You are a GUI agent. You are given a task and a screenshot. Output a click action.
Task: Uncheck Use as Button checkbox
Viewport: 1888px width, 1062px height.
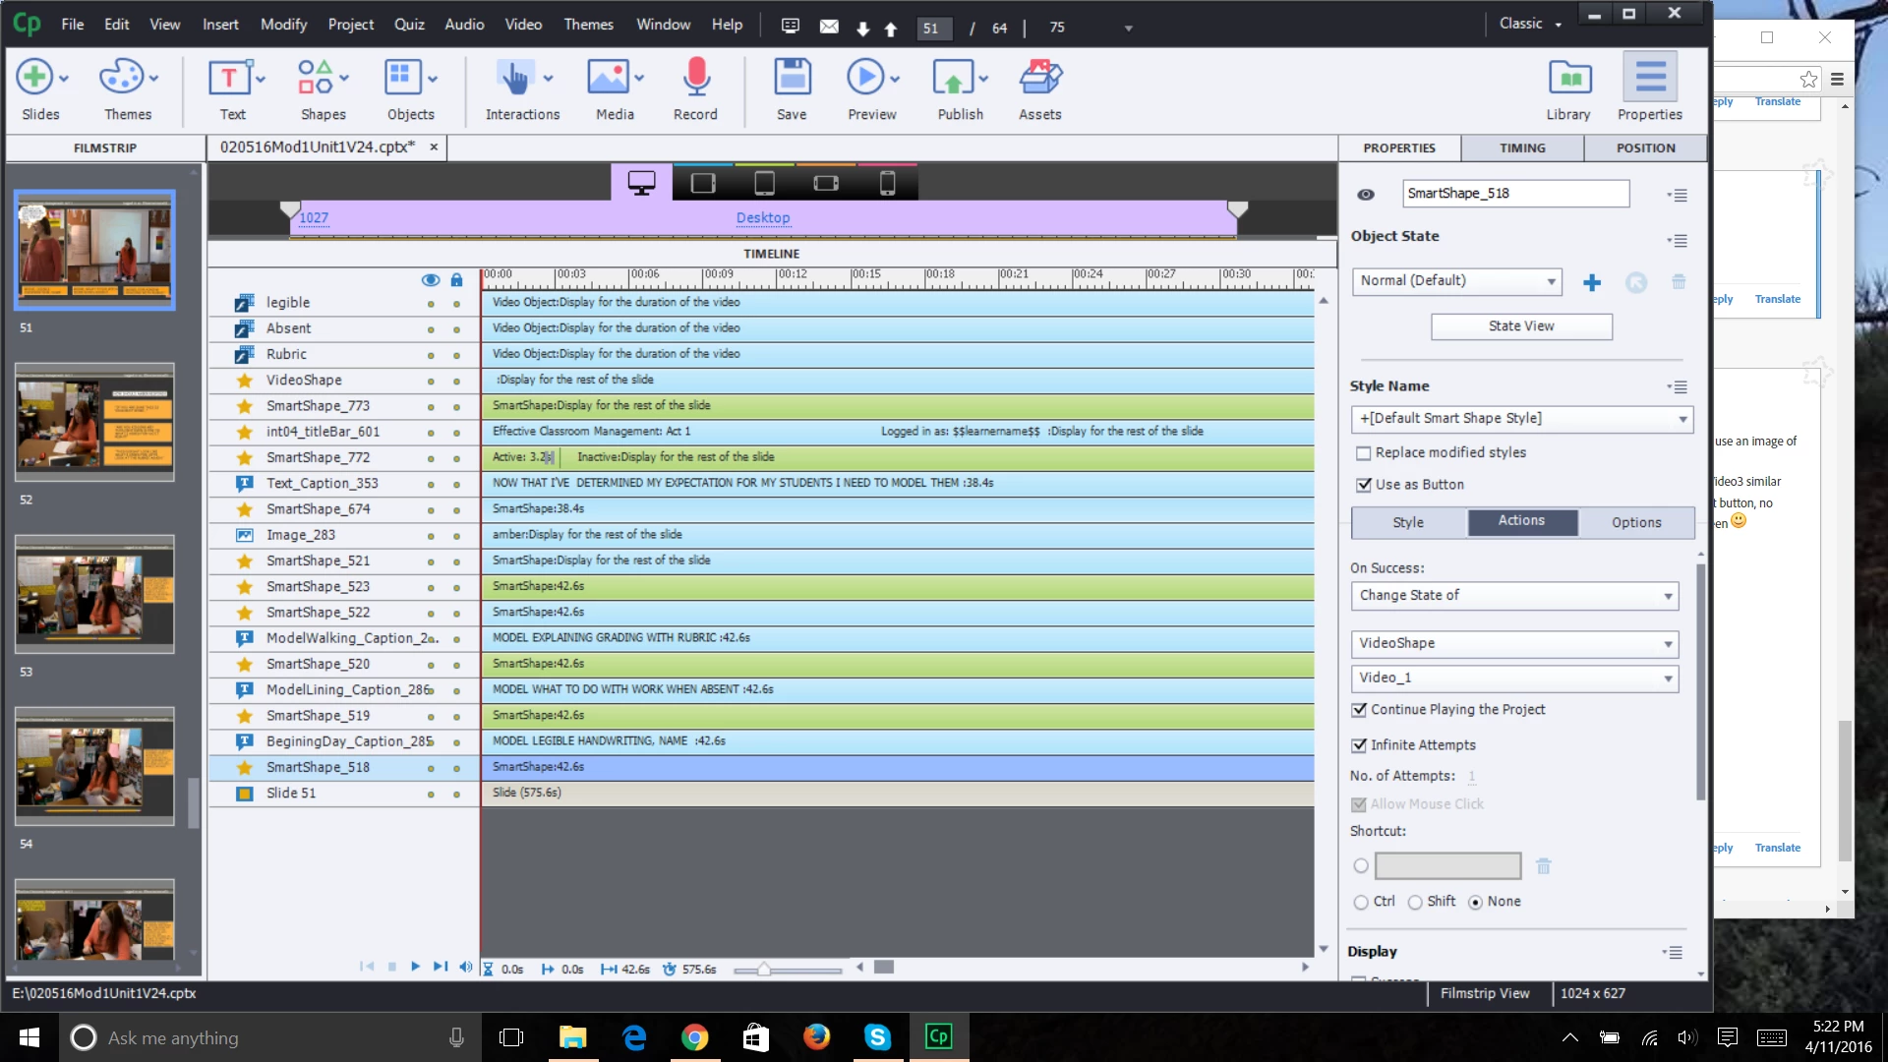coord(1363,485)
